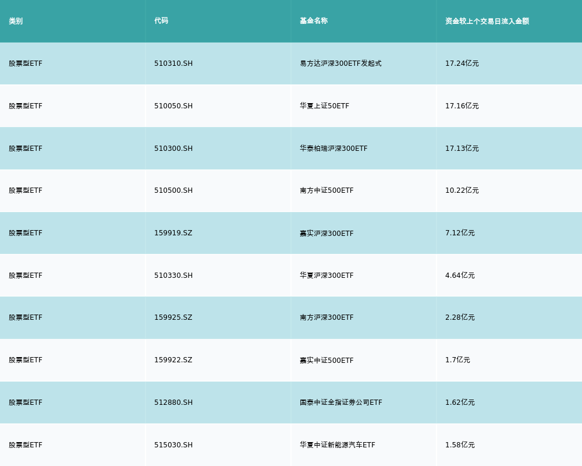This screenshot has width=582, height=466.
Task: Click fund name 南方中证500ETF
Action: pos(327,190)
